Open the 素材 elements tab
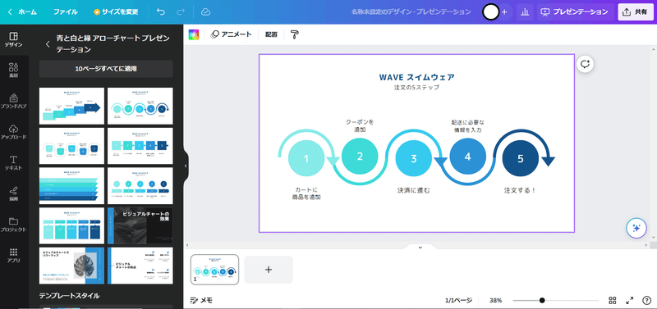Viewport: 657px width, 309px height. click(14, 70)
